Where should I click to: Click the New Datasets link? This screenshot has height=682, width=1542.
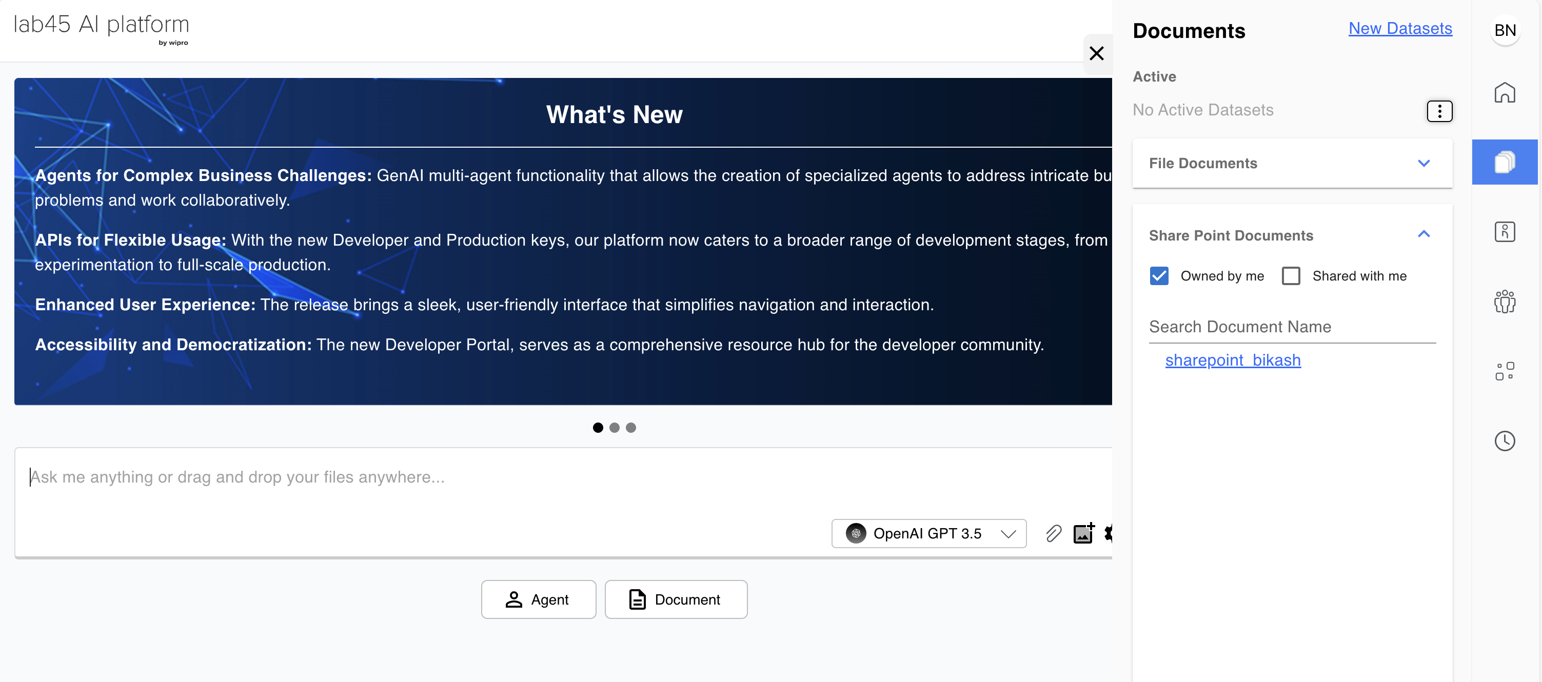(1400, 28)
